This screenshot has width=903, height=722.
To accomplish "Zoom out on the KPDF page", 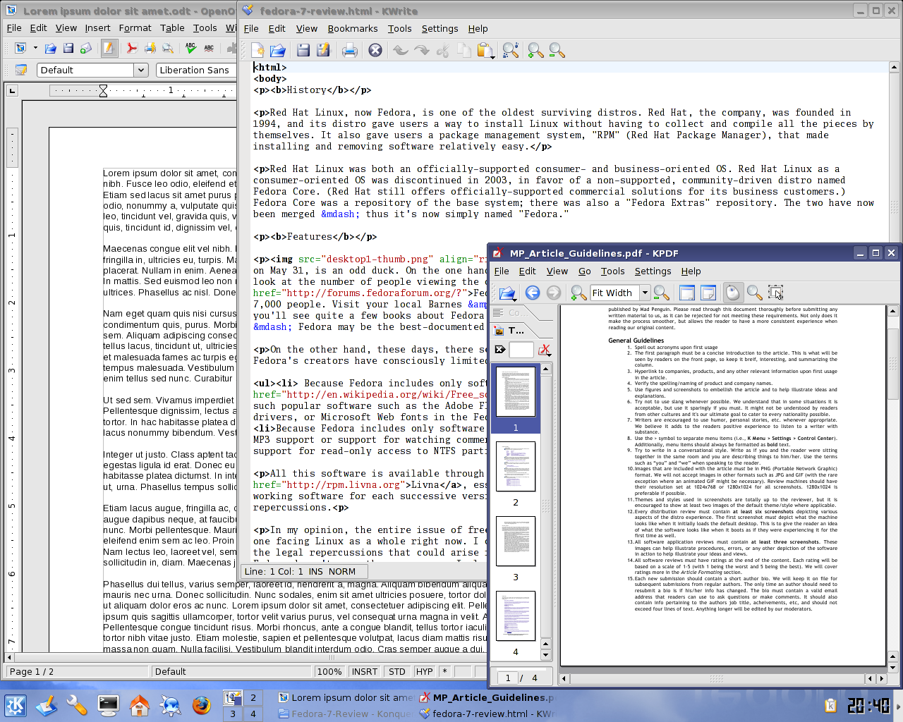I will pyautogui.click(x=661, y=293).
